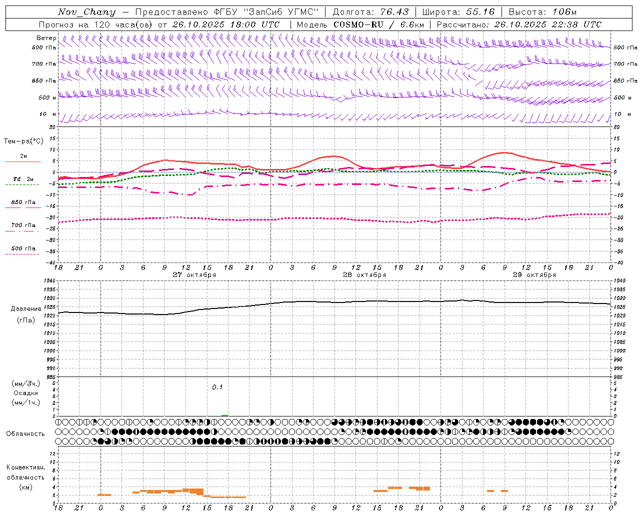Click the (мм/1ч.) precipitation unit label
This screenshot has width=640, height=512.
pyautogui.click(x=25, y=402)
